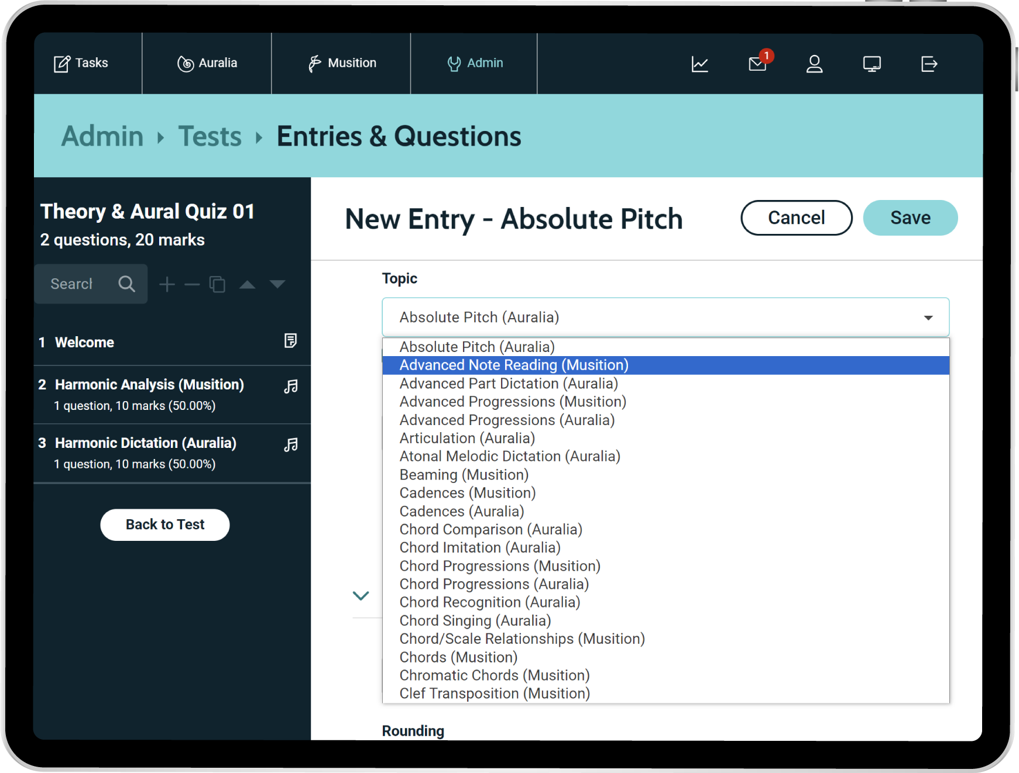Viewport: 1019px width, 773px height.
Task: Open the user profile icon
Action: click(x=814, y=64)
